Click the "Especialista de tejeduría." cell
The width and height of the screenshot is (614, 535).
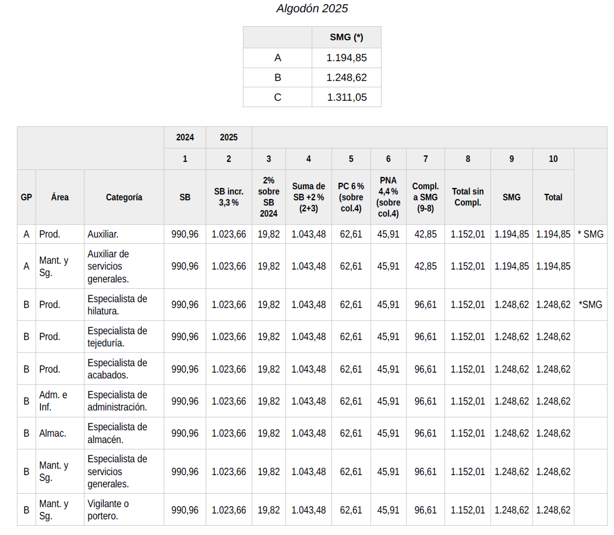tap(117, 336)
